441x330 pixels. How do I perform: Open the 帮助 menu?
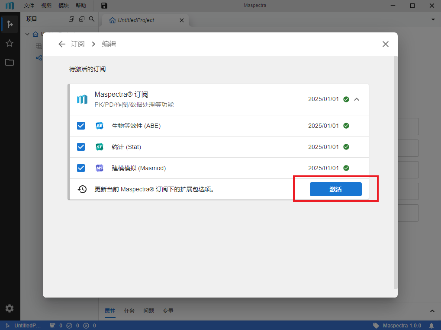pos(81,6)
